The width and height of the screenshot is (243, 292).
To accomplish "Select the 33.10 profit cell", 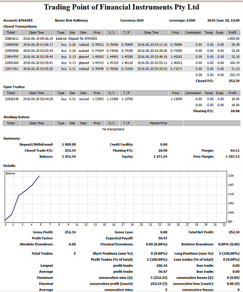I will [236, 57].
